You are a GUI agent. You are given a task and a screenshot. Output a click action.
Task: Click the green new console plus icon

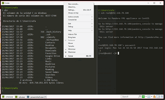pyautogui.click(x=143, y=96)
